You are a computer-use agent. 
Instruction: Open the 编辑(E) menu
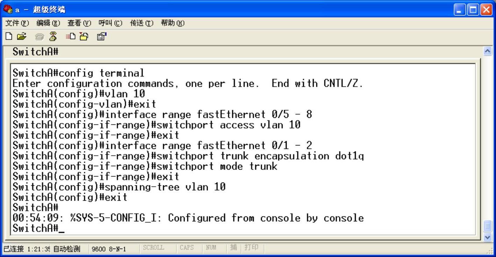[x=48, y=23]
